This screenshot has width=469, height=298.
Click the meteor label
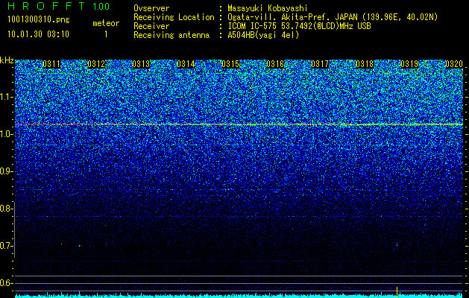(106, 23)
